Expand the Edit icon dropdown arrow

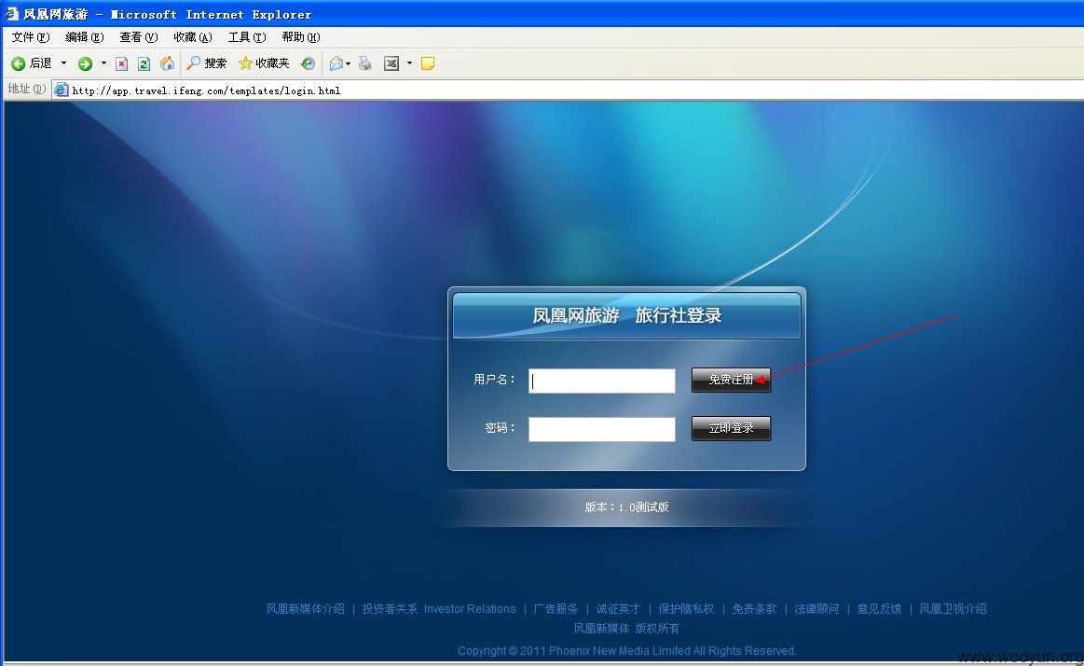pyautogui.click(x=409, y=62)
